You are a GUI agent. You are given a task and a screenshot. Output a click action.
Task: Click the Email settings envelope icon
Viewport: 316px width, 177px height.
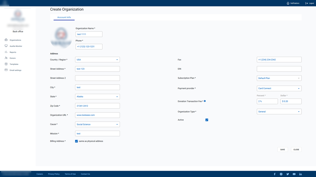pyautogui.click(x=6, y=70)
